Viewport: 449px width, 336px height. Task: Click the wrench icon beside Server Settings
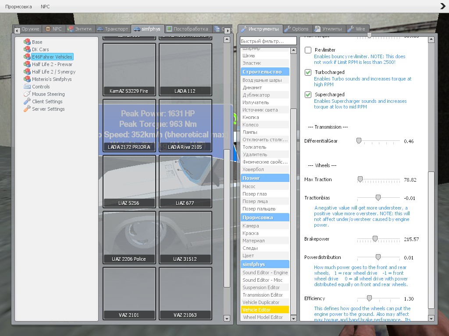point(27,109)
